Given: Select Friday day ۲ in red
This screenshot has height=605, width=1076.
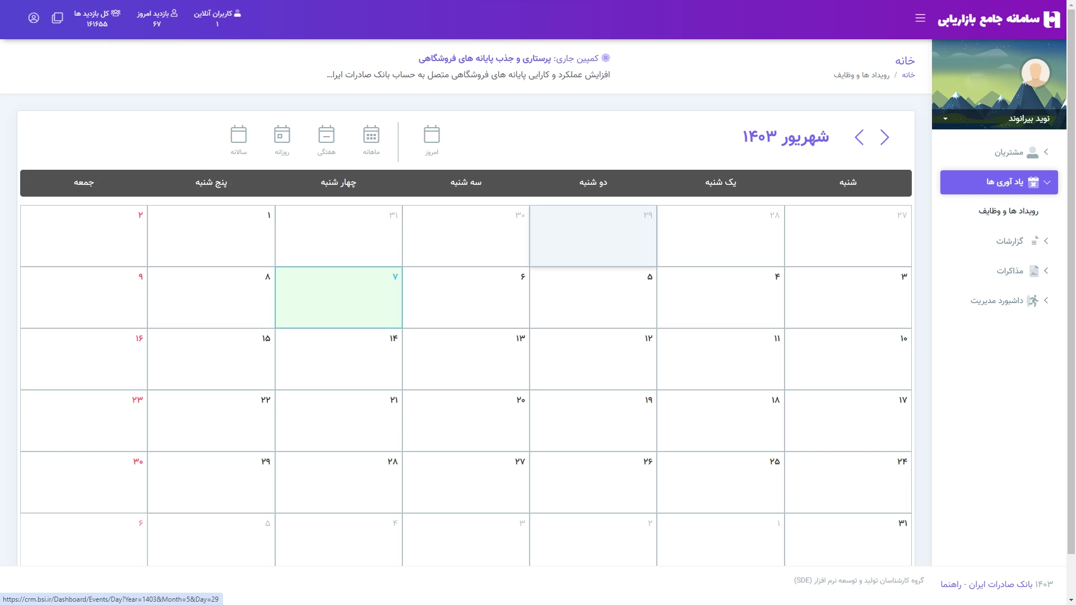Looking at the screenshot, I should click(x=84, y=236).
